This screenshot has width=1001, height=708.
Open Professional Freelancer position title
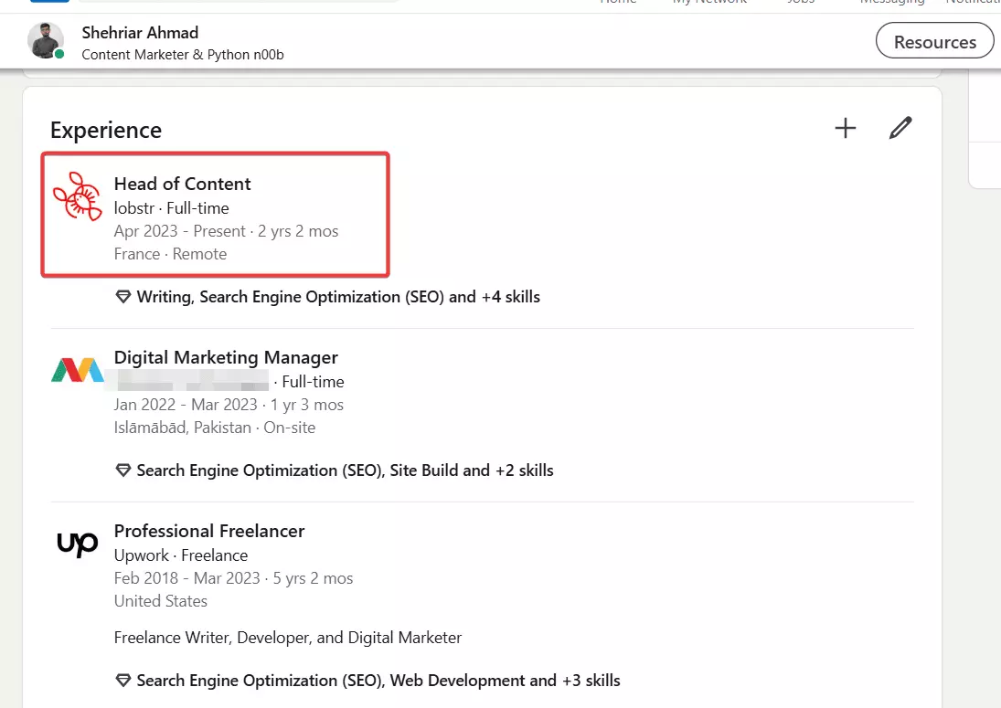coord(209,531)
